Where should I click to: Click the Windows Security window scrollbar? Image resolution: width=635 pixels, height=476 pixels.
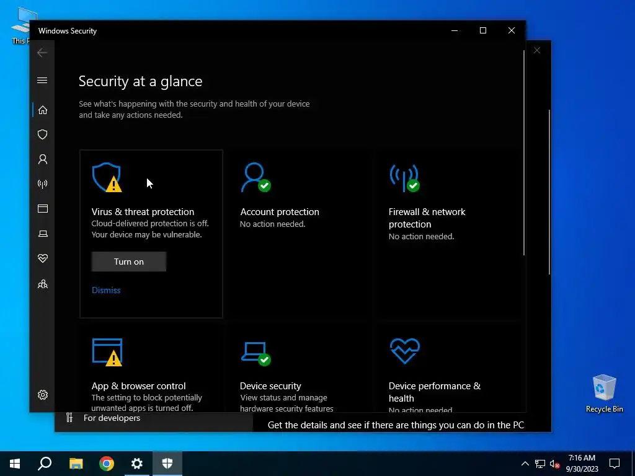pos(524,153)
